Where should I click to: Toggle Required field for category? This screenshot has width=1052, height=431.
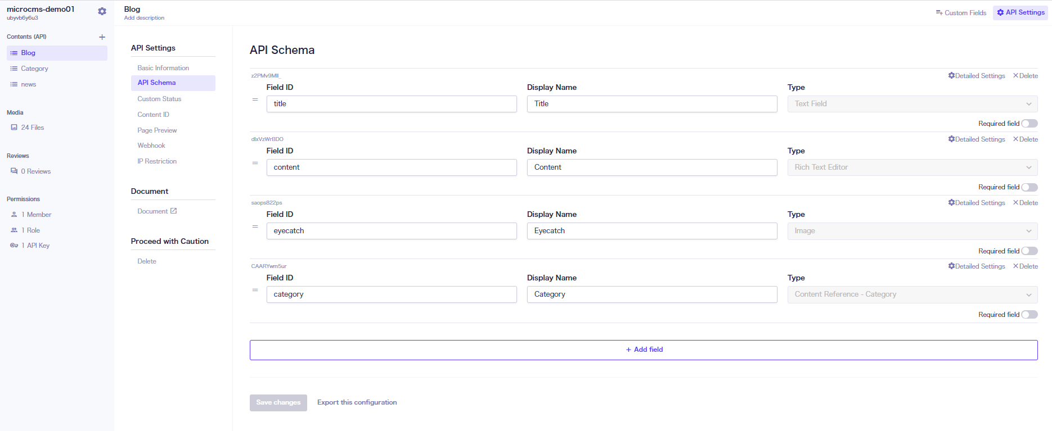pos(1029,315)
